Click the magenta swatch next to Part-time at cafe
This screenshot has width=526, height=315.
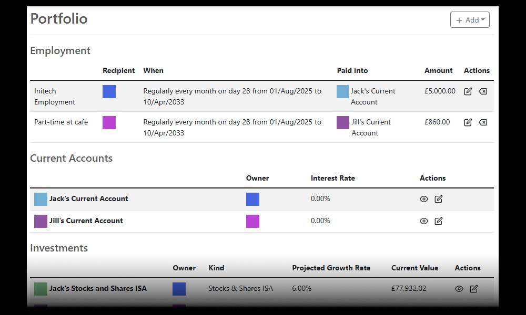(109, 122)
